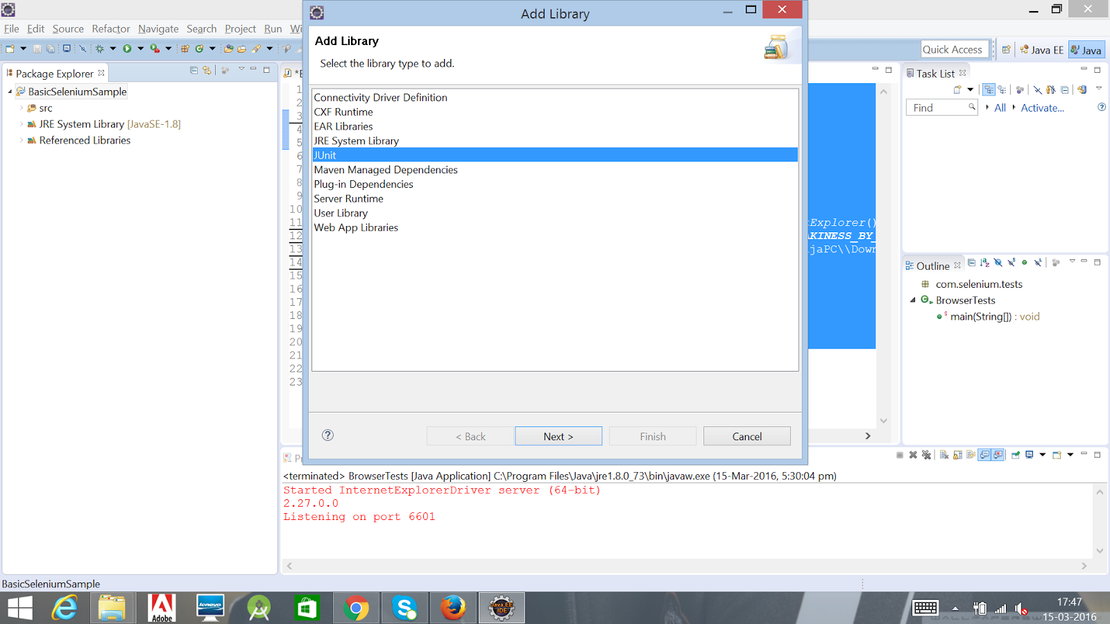The image size is (1110, 624).
Task: Toggle Link with Editor in Package Explorer
Action: click(x=207, y=70)
